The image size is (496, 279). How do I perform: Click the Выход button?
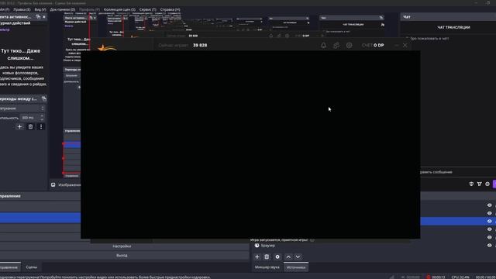[122, 255]
